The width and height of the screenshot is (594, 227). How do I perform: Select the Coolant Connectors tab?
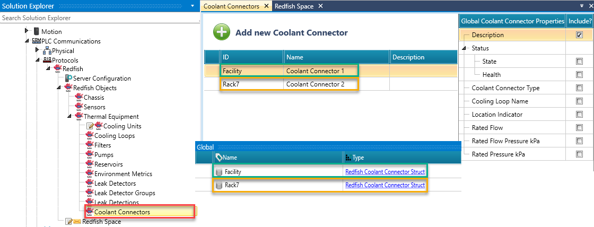pyautogui.click(x=231, y=6)
